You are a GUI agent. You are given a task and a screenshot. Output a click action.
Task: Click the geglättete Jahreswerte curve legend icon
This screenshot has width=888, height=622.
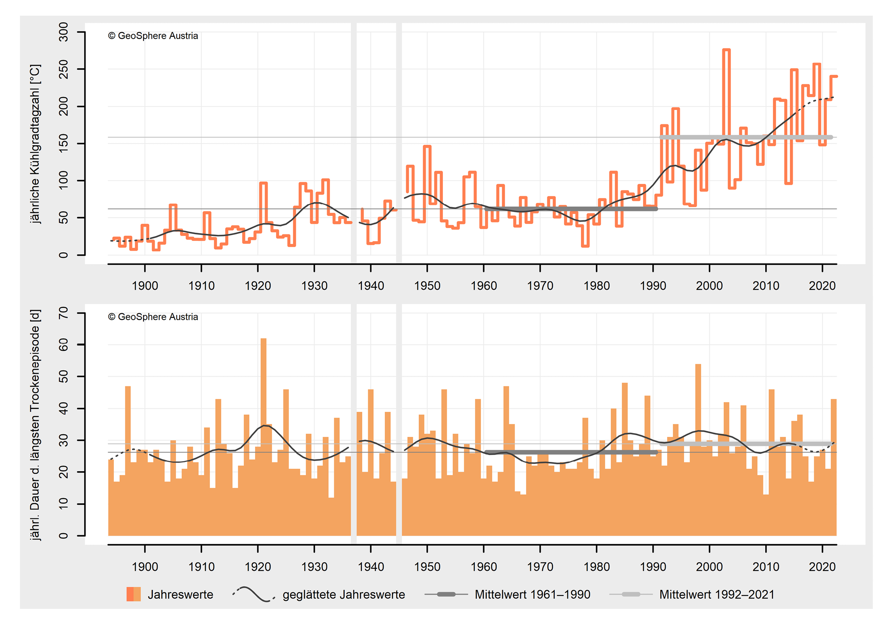tap(254, 594)
